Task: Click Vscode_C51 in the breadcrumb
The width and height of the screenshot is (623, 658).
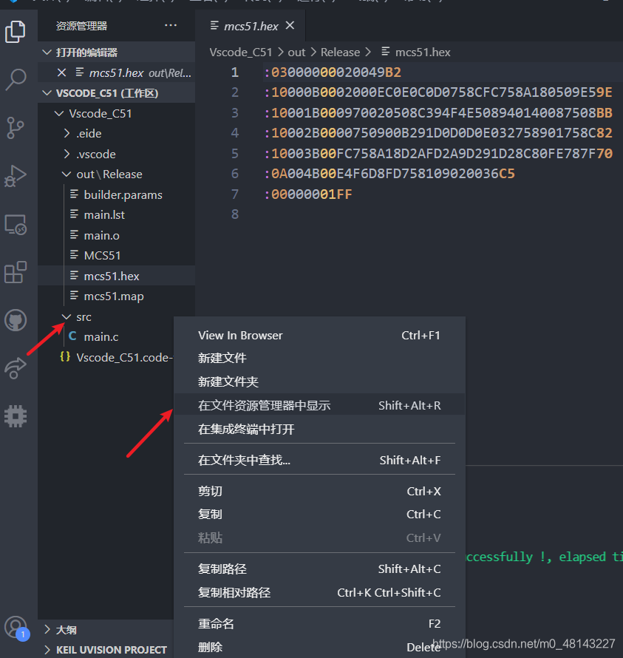Action: (x=241, y=52)
